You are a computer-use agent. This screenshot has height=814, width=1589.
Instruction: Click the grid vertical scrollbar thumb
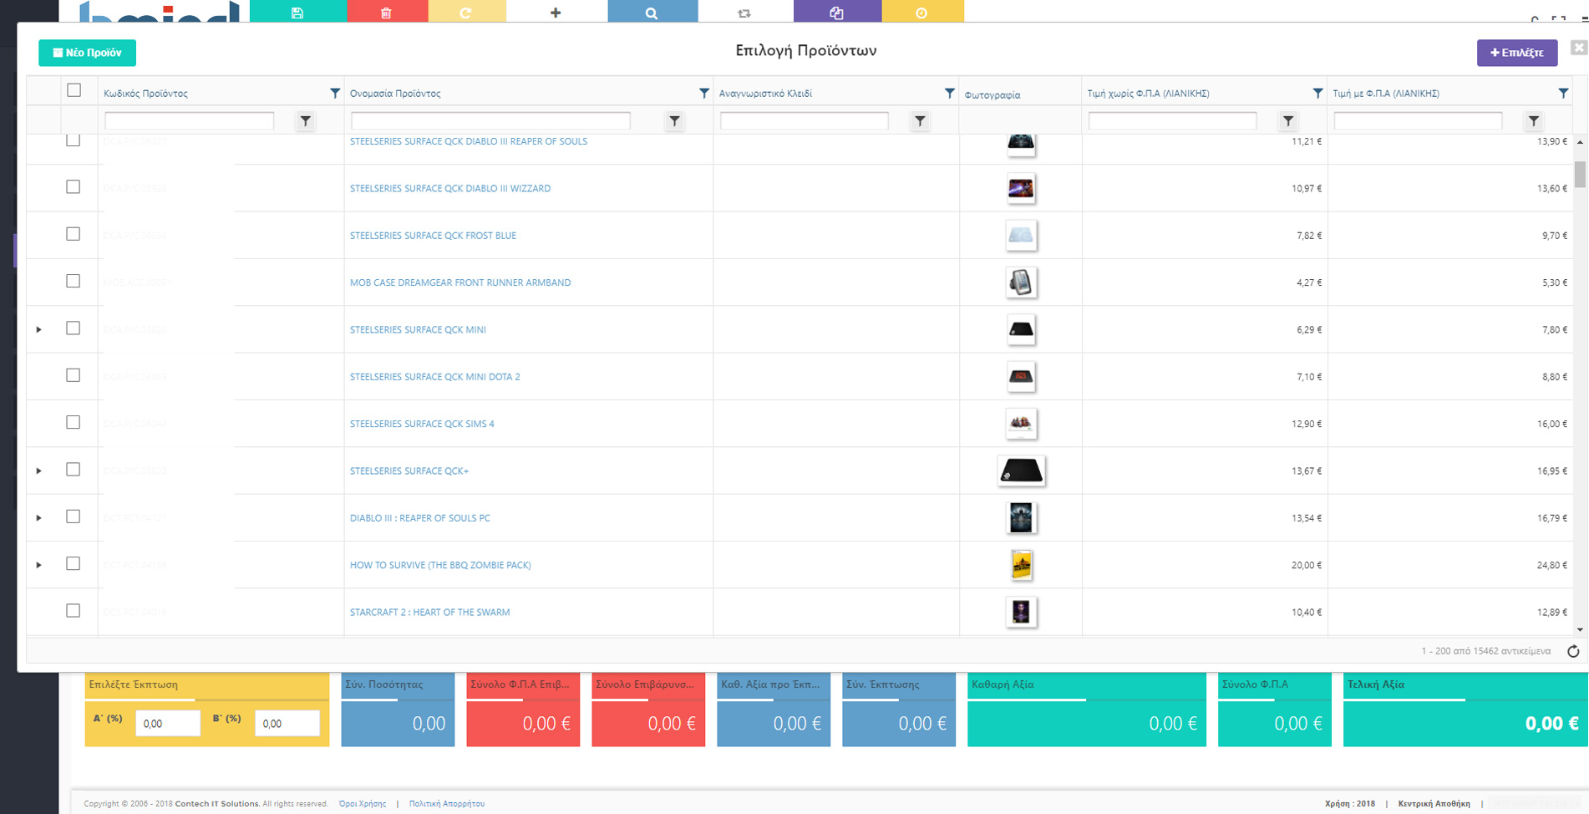coord(1580,174)
